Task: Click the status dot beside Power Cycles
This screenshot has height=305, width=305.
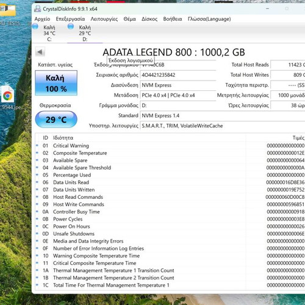Action: [37, 219]
